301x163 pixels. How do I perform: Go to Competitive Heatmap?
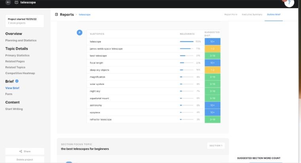pos(20,73)
